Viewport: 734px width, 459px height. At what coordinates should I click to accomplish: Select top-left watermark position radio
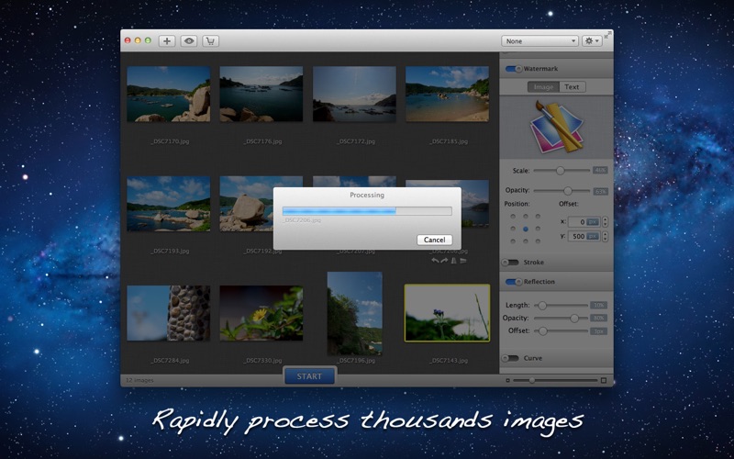(x=513, y=217)
